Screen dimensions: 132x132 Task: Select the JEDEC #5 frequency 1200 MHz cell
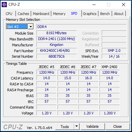(46, 72)
